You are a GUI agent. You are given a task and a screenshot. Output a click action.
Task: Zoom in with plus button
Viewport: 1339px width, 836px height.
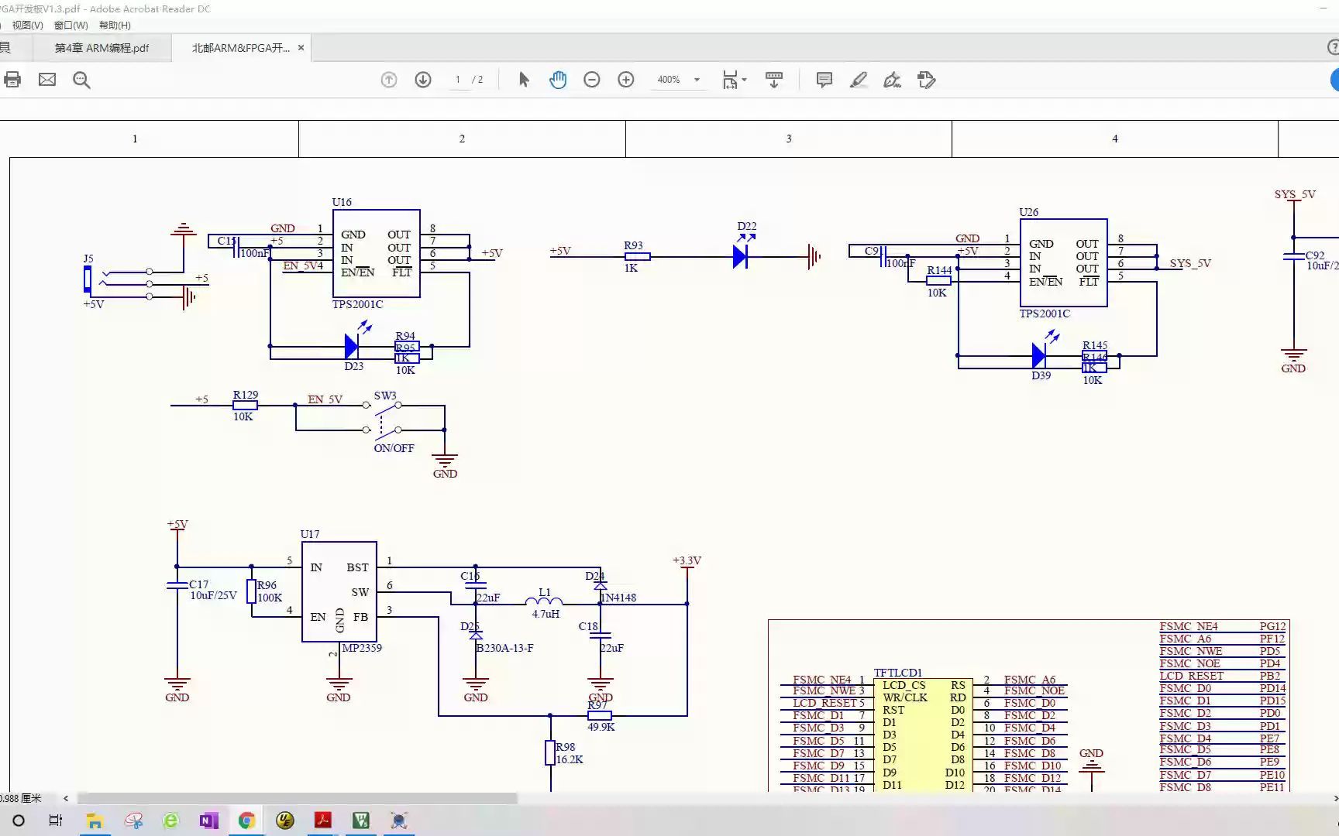626,80
